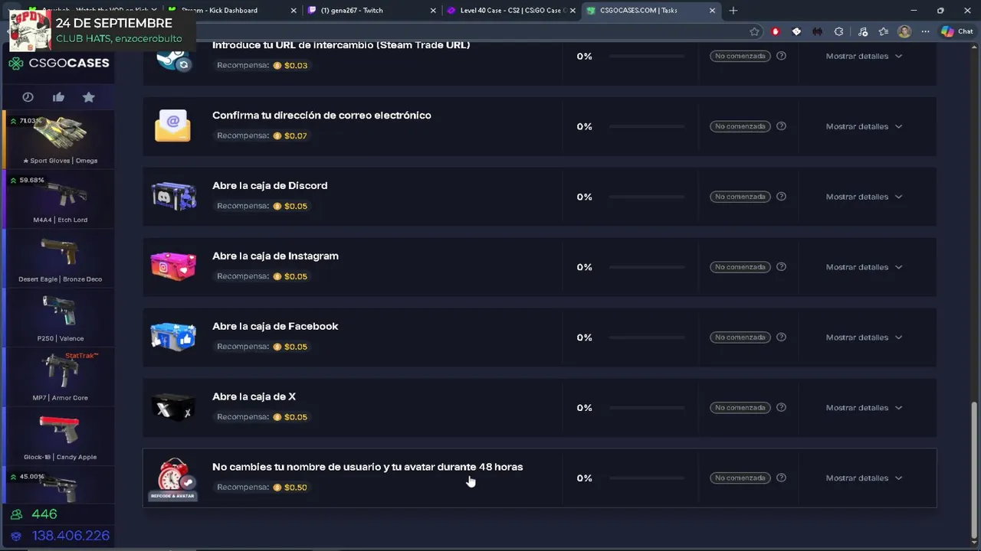
Task: Select the thumbs-up best drops icon
Action: click(x=58, y=97)
